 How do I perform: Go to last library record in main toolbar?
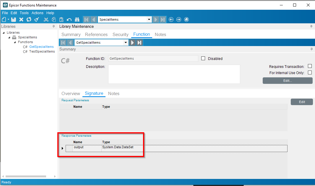click(x=163, y=19)
